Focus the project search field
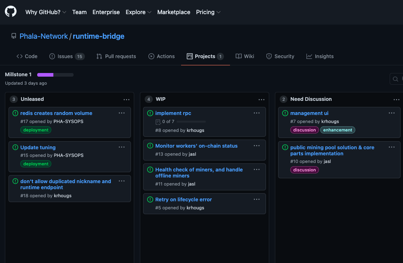This screenshot has height=263, width=403. coord(396,79)
